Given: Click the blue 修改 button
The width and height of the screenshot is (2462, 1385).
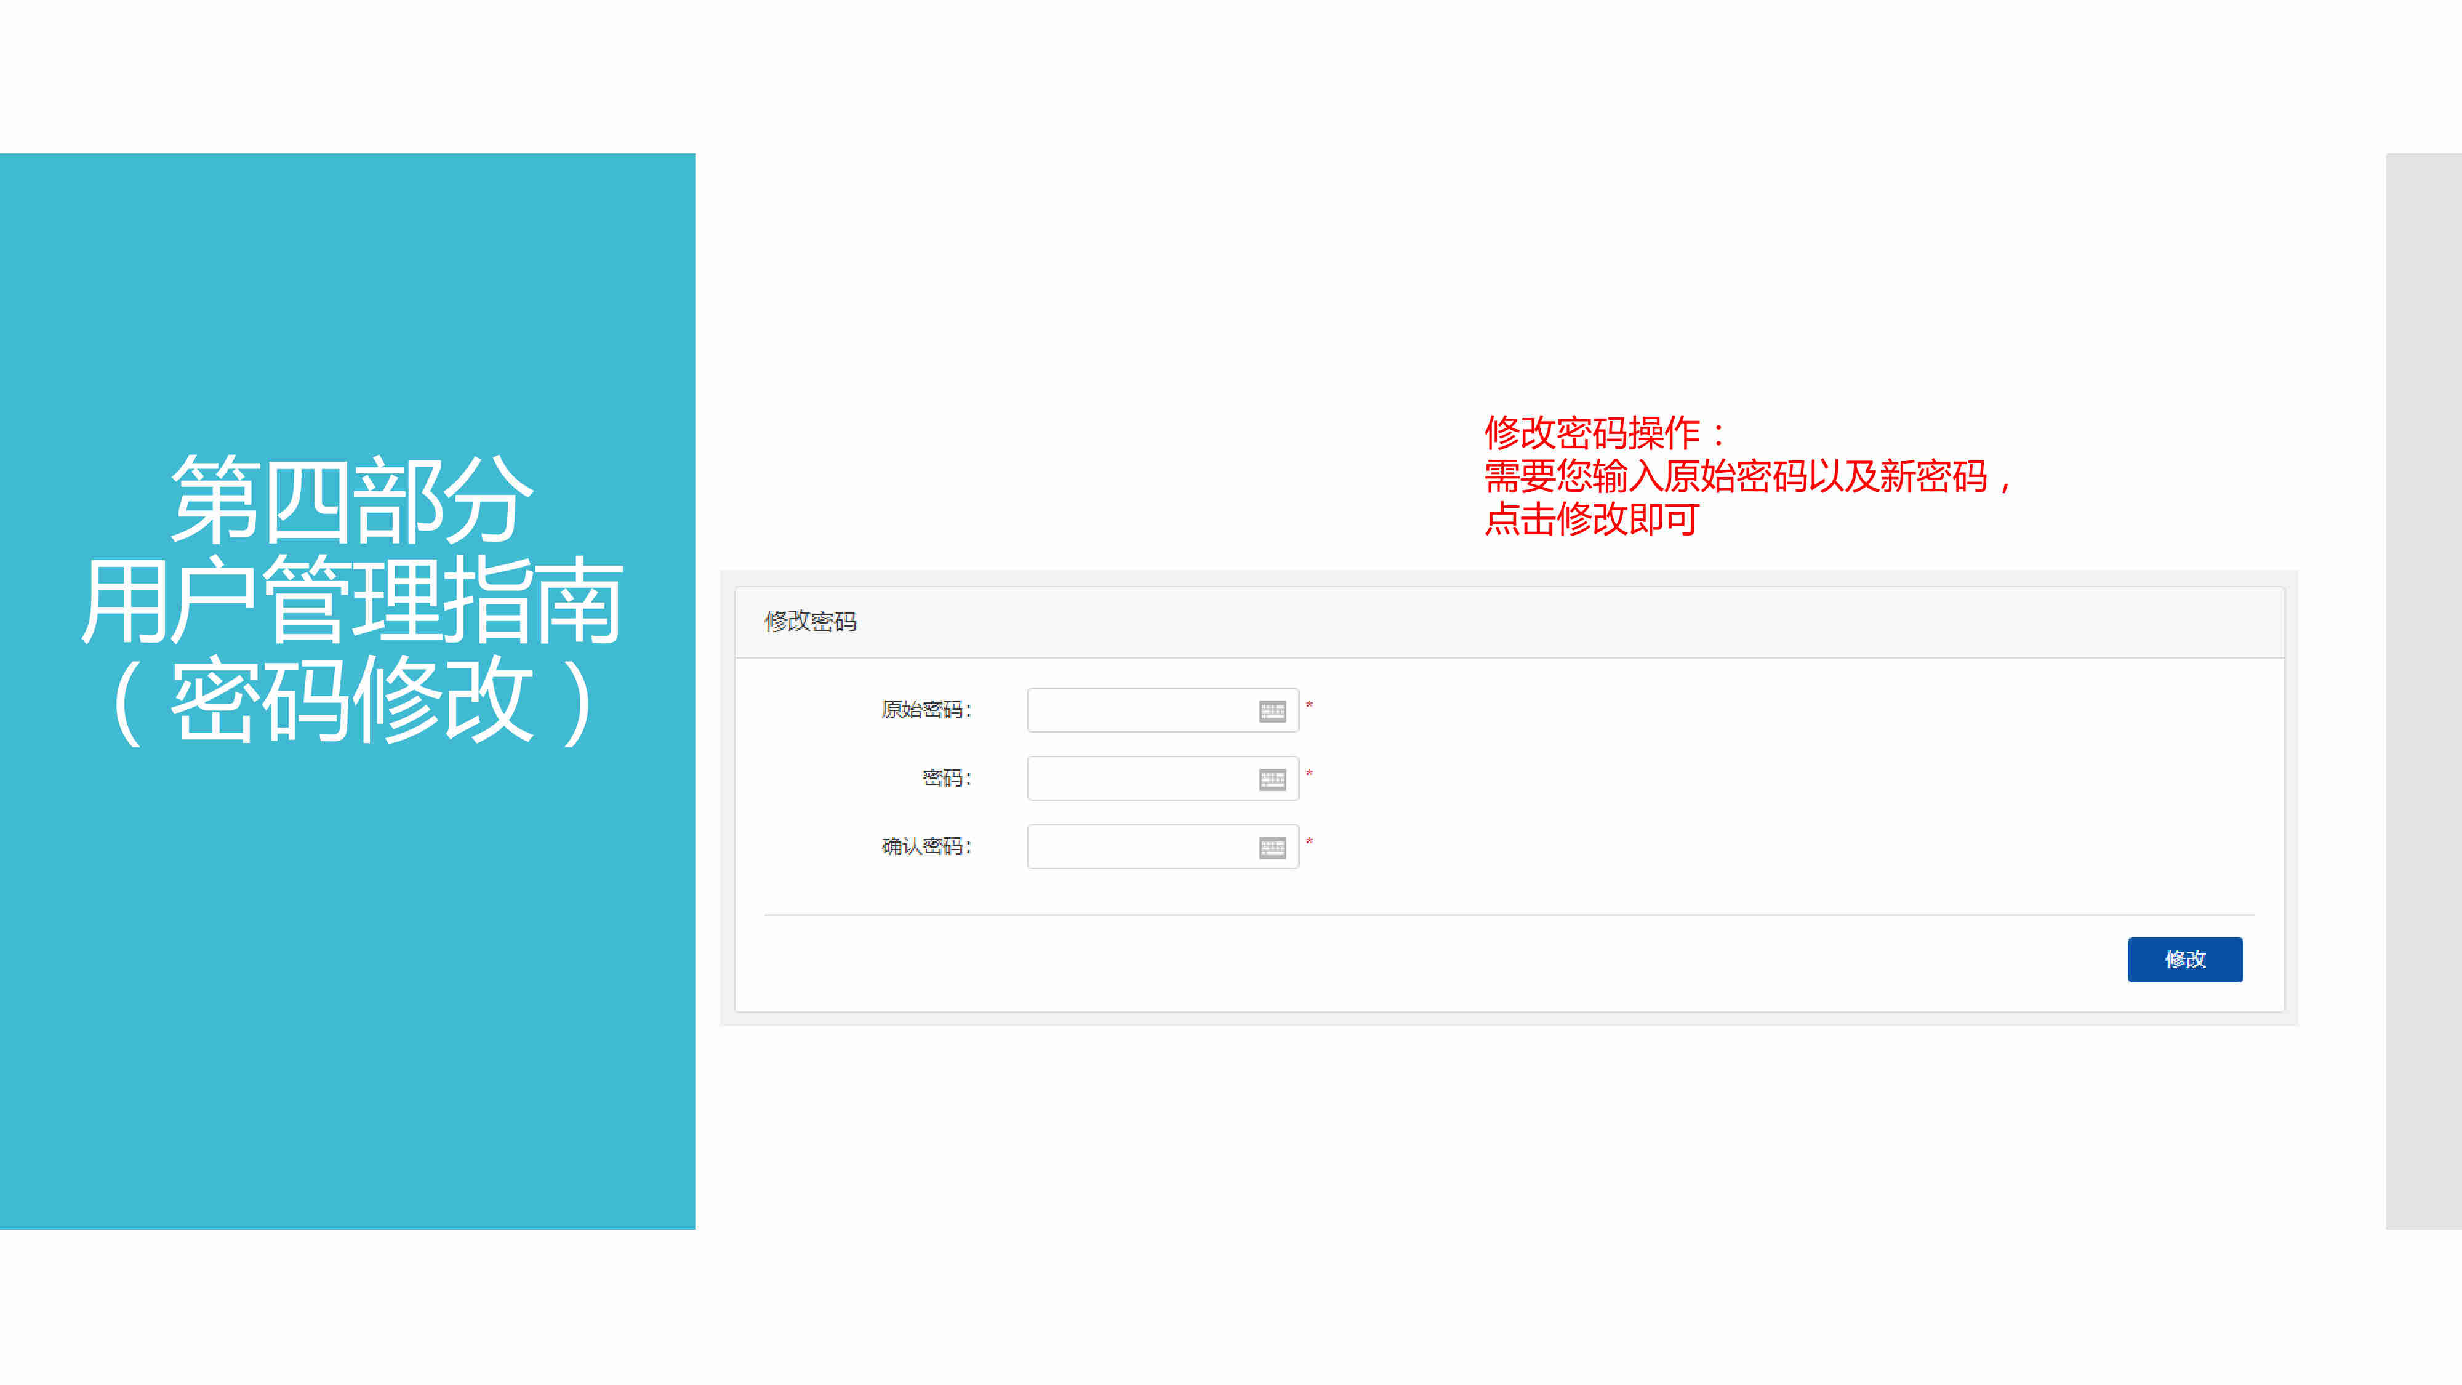Looking at the screenshot, I should (x=2185, y=960).
